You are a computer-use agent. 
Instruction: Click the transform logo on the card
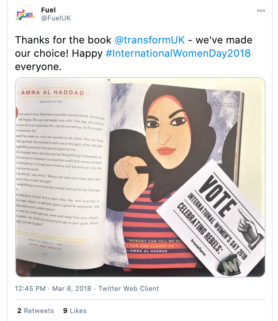pyautogui.click(x=198, y=247)
